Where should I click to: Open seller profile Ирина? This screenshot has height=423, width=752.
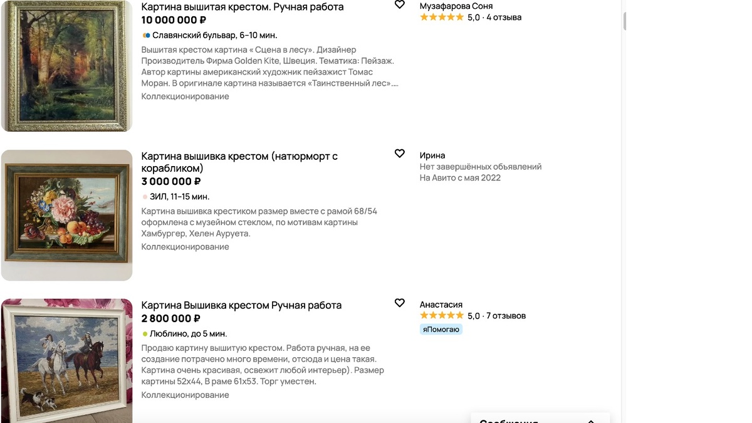coord(432,155)
